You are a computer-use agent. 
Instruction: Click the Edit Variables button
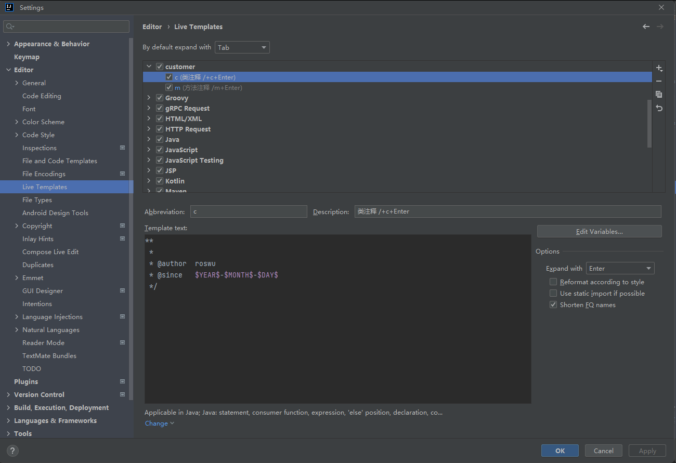pos(600,231)
